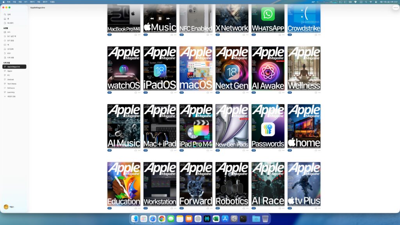The height and width of the screenshot is (225, 400).
Task: Open the more options menu for Mac+iPad issue
Action: pyautogui.click(x=175, y=150)
